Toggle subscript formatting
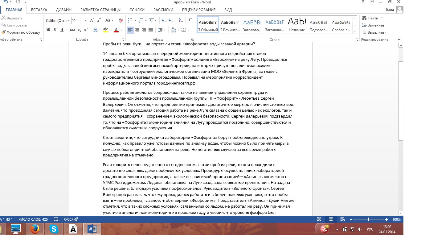 tap(79, 30)
